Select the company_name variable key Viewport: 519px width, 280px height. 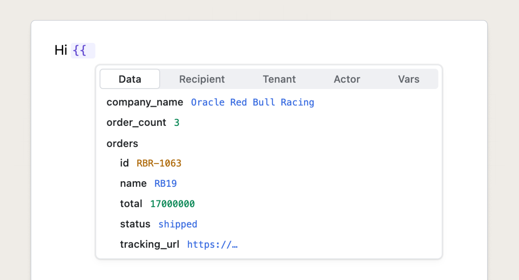click(145, 102)
